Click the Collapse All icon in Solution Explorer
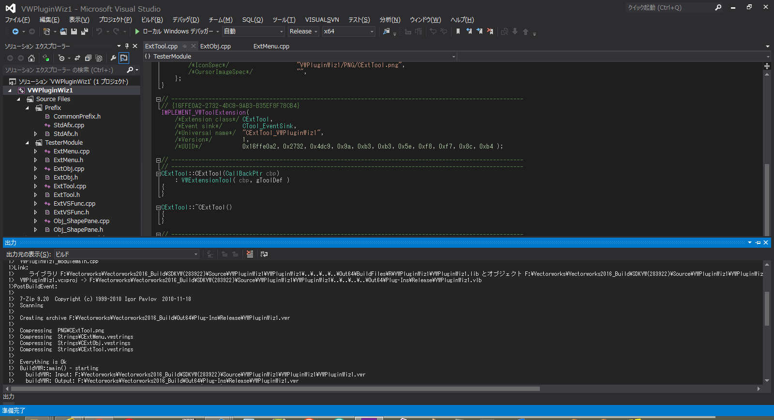 88,58
